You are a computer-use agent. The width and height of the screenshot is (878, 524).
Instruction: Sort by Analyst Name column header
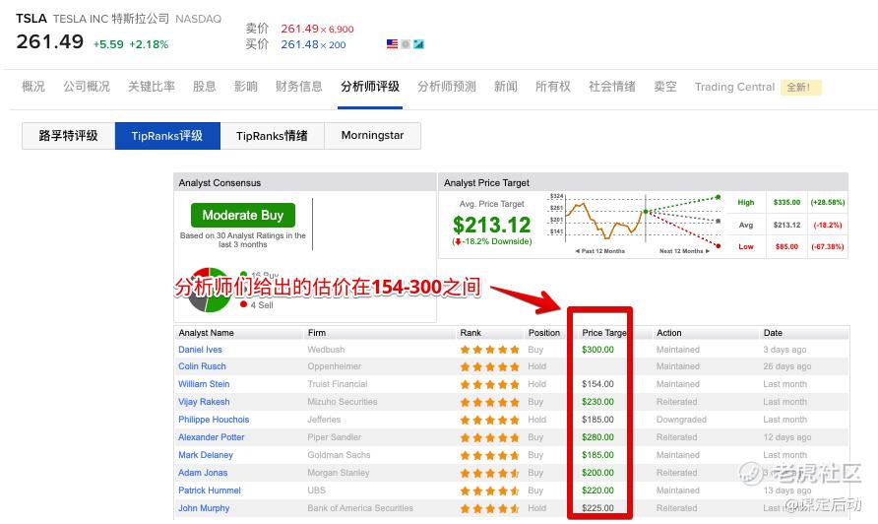(x=206, y=333)
